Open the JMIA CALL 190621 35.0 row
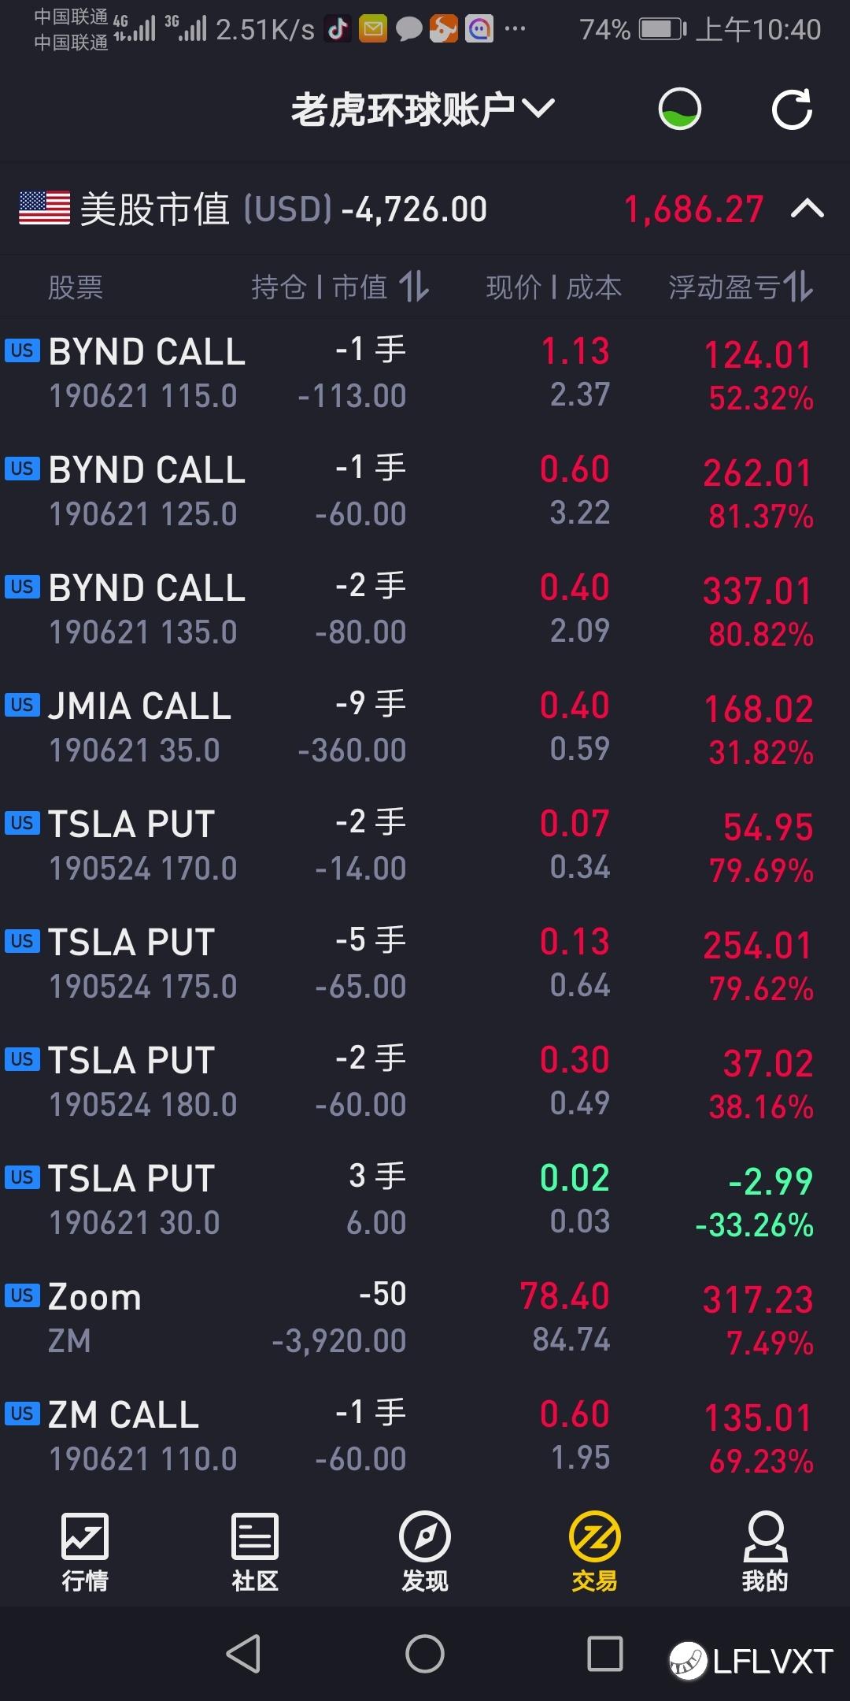The image size is (850, 1701). [425, 728]
